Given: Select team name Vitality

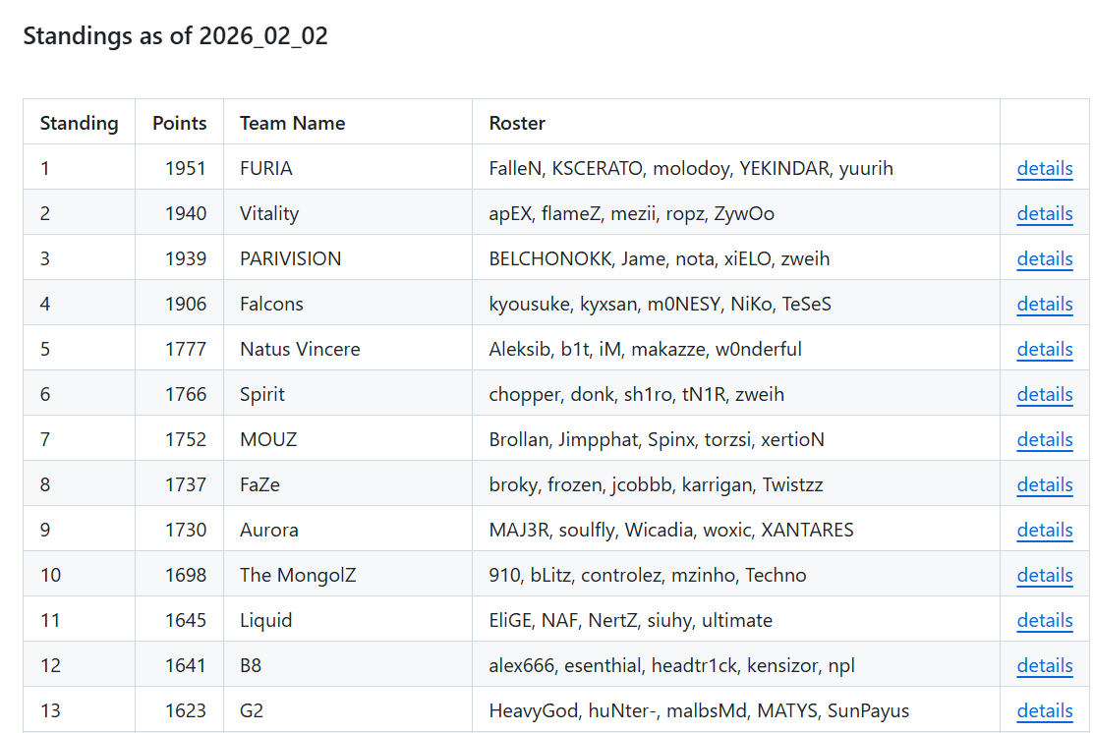Looking at the screenshot, I should [x=269, y=214].
